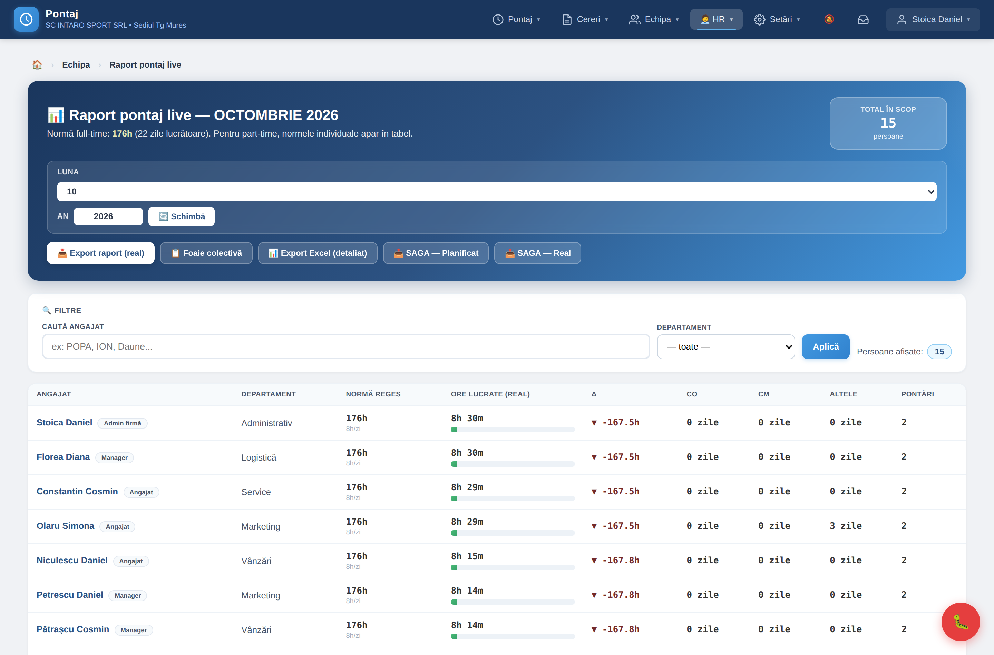Open the Departament filter dropdown

pos(726,347)
